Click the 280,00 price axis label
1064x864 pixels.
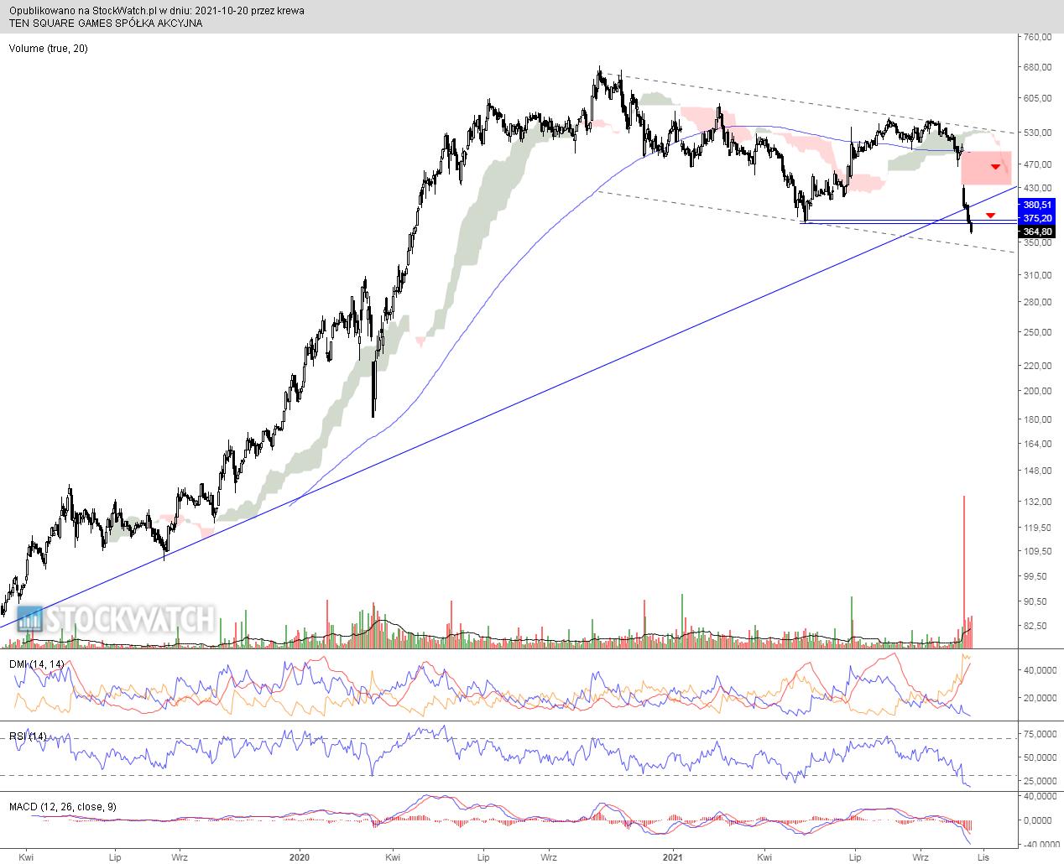pyautogui.click(x=1039, y=302)
